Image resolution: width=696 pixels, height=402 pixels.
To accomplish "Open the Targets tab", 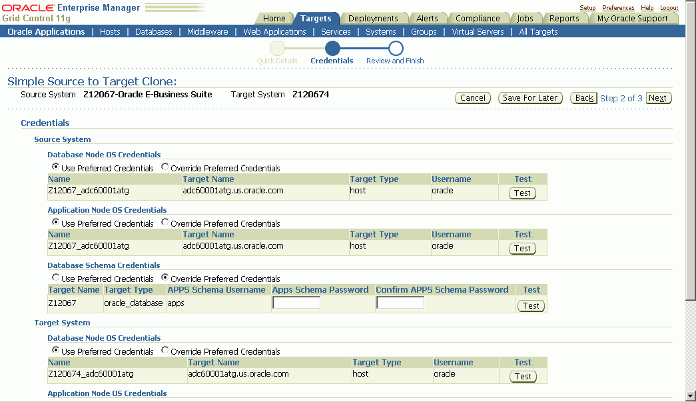I will 316,18.
